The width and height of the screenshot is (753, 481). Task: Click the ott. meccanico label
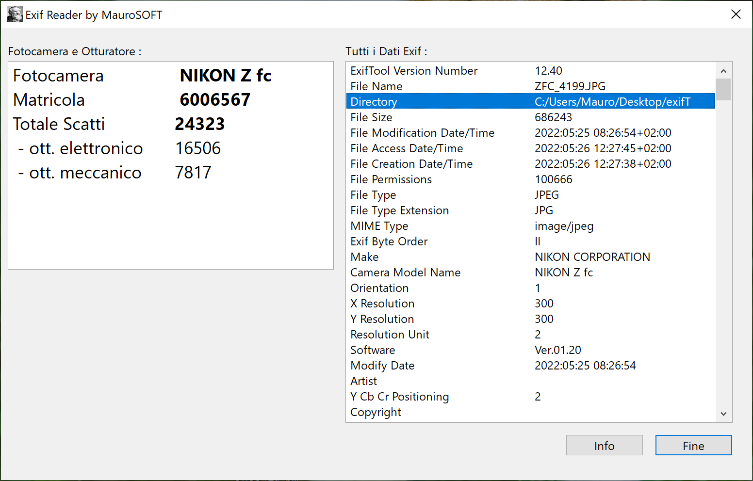coord(80,173)
